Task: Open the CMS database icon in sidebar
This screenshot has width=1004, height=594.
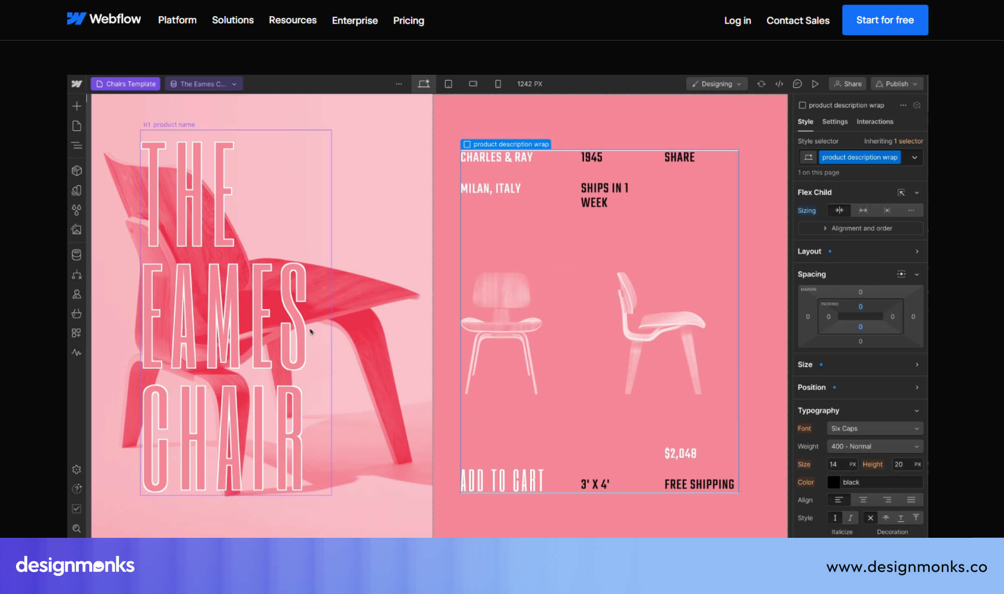Action: (x=77, y=255)
